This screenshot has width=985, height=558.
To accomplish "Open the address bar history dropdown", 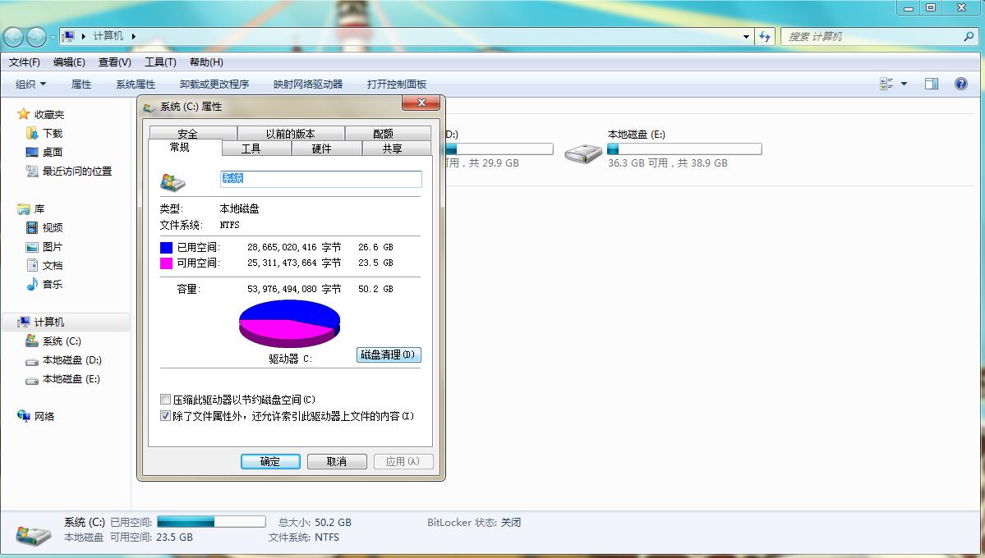I will click(x=746, y=36).
